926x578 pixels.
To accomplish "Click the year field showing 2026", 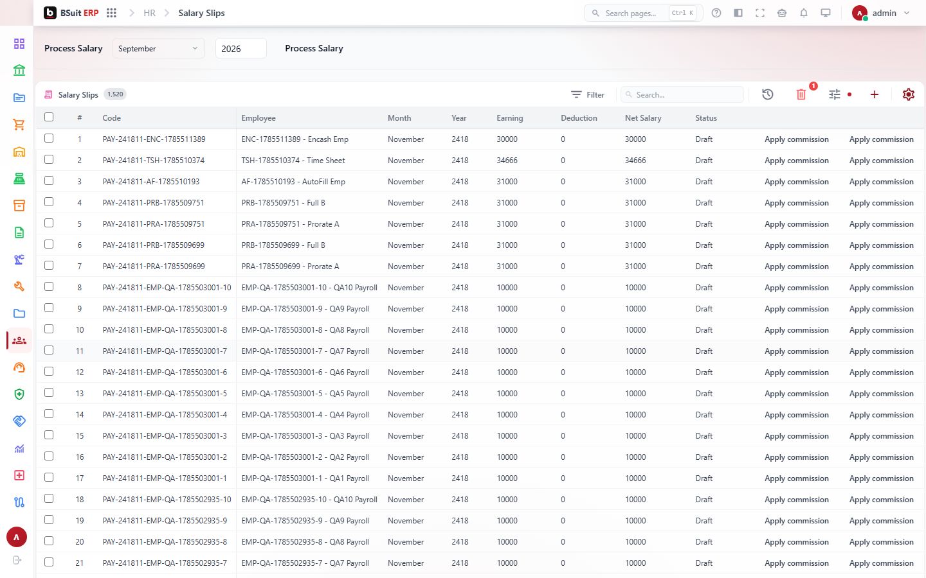I will pyautogui.click(x=241, y=48).
